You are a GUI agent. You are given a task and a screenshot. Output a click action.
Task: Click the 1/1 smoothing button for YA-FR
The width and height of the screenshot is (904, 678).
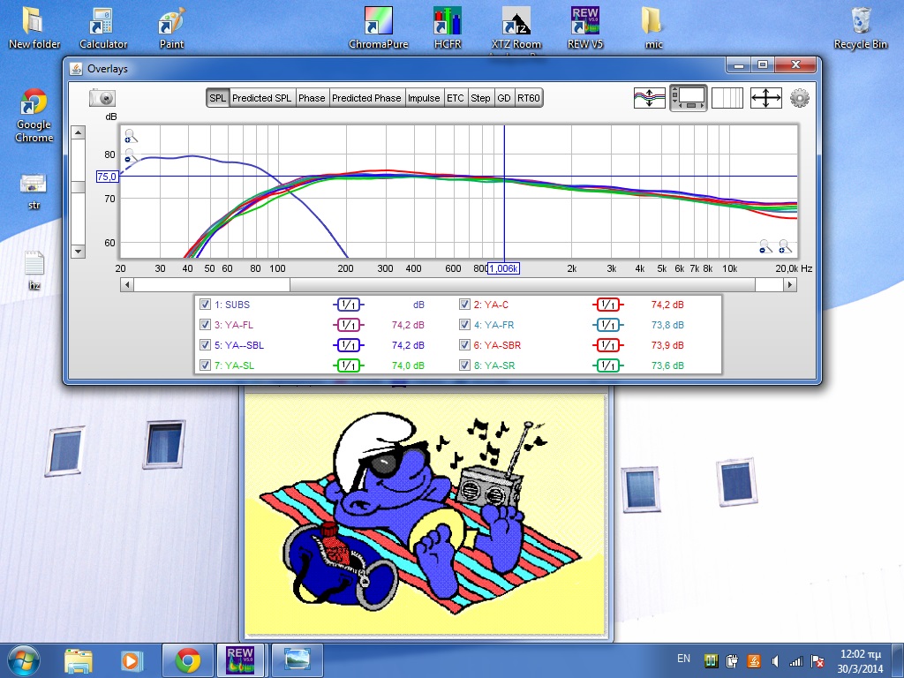607,325
